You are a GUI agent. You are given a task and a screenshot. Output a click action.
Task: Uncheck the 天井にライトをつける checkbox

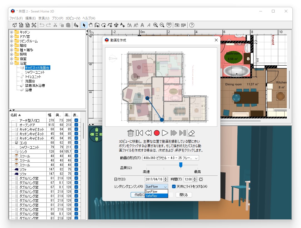tap(174, 187)
